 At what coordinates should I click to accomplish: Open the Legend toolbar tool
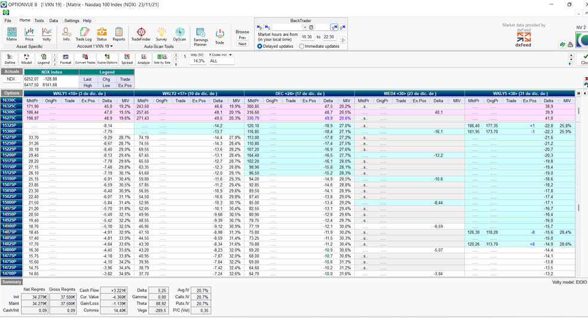tap(44, 59)
